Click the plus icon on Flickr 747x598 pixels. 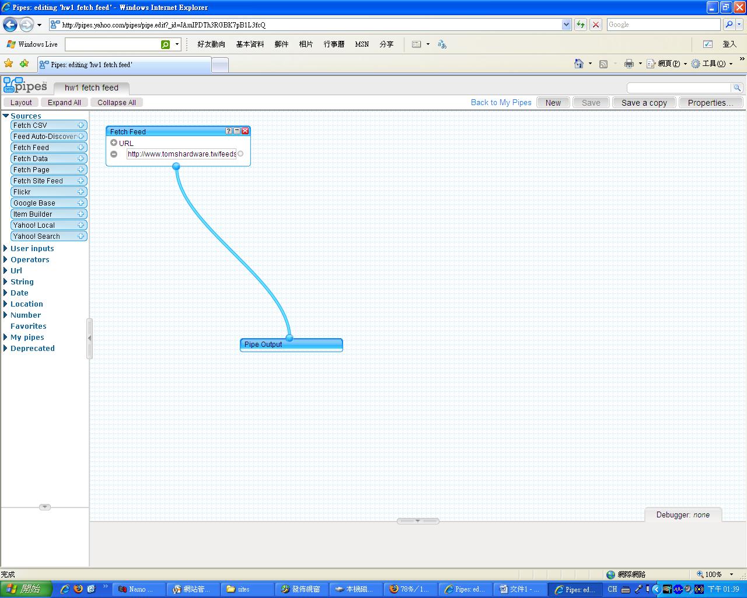(x=81, y=192)
